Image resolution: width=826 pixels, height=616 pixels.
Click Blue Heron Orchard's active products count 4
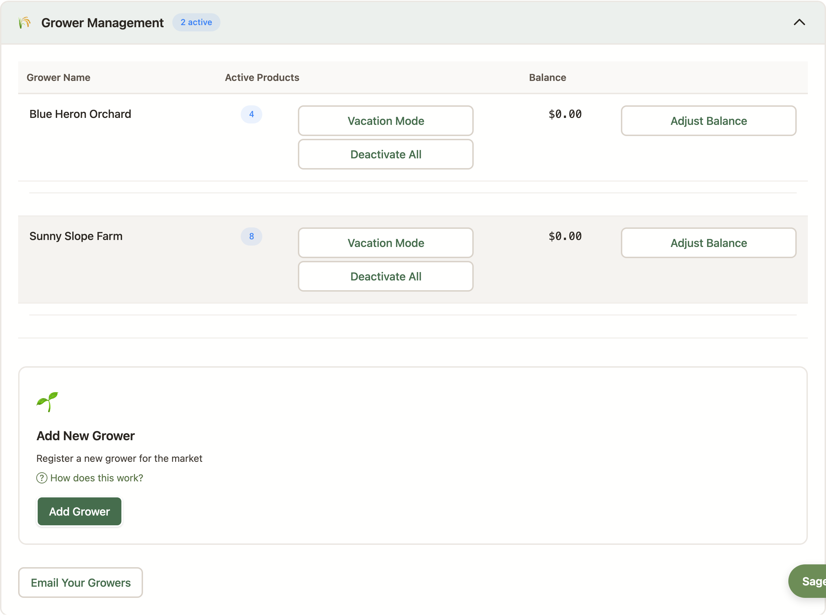(251, 114)
